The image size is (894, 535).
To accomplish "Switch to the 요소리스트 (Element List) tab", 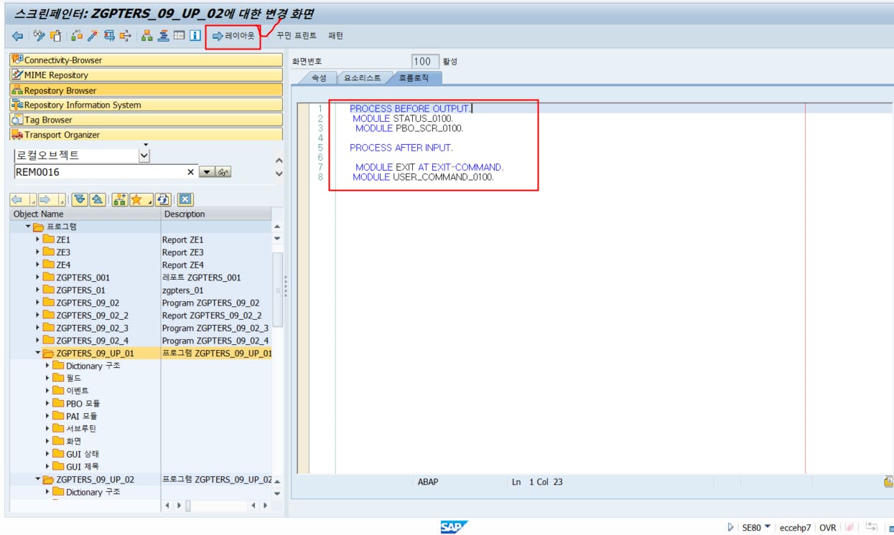I will (x=363, y=78).
